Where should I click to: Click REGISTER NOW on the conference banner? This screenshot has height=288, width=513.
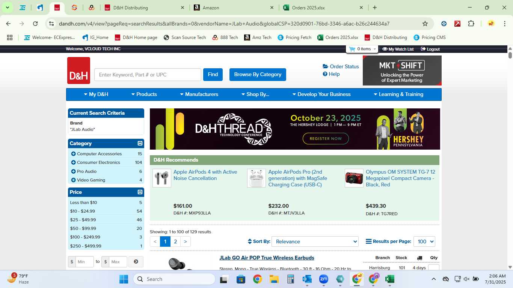[x=326, y=138]
